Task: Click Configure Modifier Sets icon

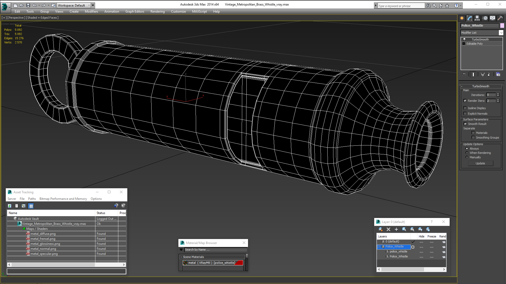Action: point(498,74)
